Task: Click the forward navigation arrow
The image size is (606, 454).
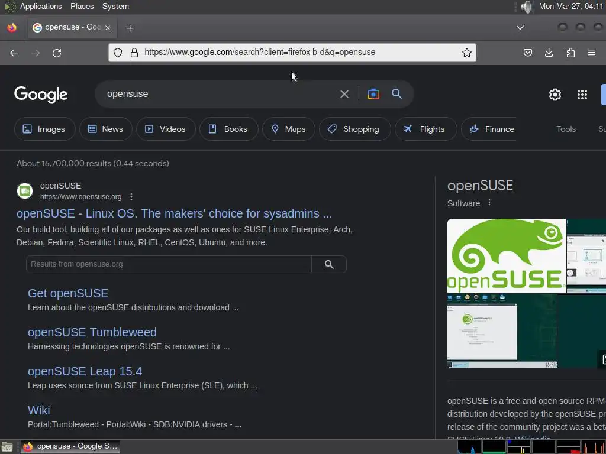Action: [x=36, y=53]
